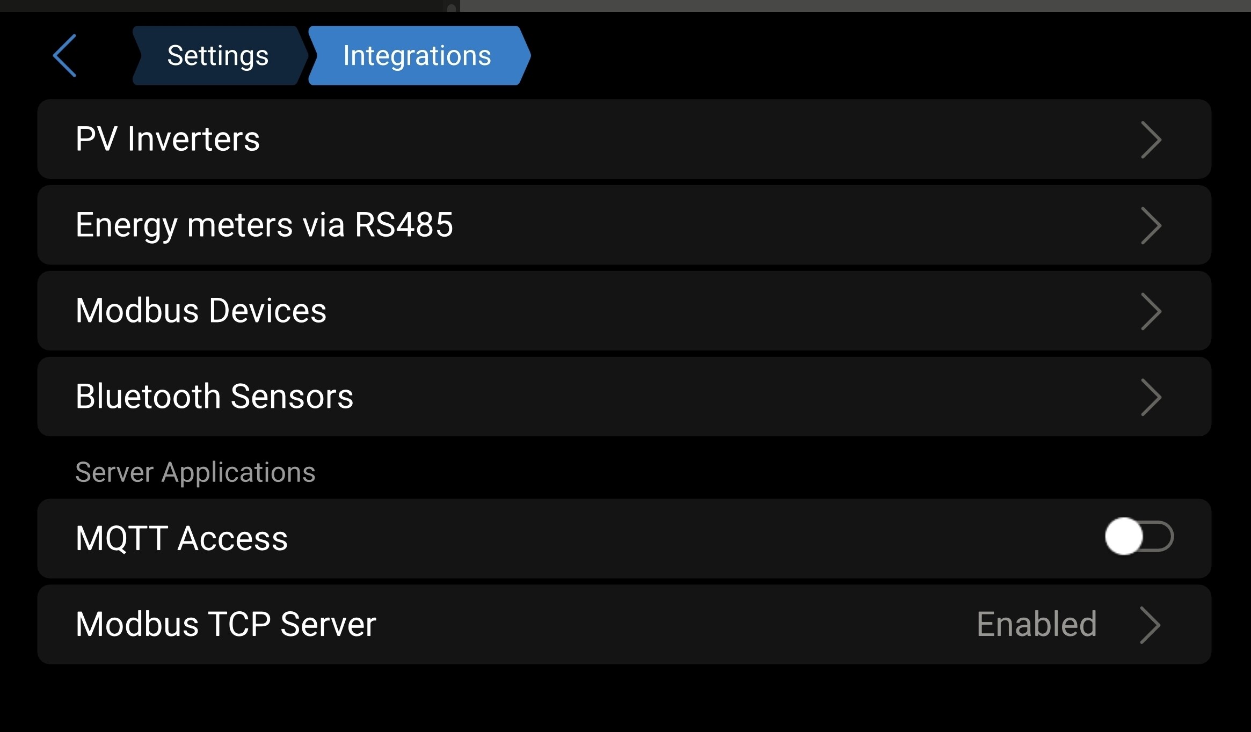
Task: Click the Modbus TCP Server chevron arrow
Action: (x=1151, y=625)
